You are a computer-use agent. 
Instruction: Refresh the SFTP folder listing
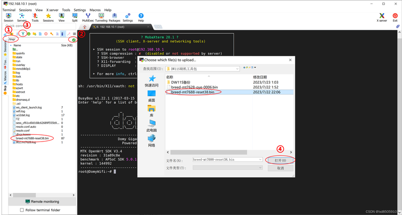(x=29, y=34)
